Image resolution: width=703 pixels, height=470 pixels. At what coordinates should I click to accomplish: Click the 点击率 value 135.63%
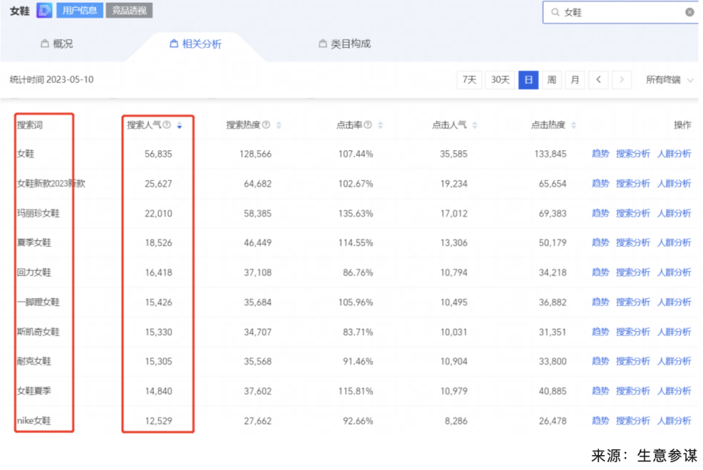click(355, 213)
